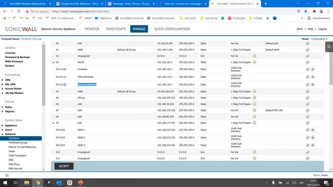Image resolution: width=333 pixels, height=187 pixels.
Task: Click the Logout link
Action: click(322, 29)
